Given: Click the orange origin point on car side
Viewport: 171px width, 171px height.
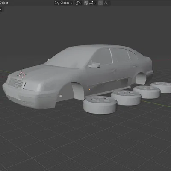Looking at the screenshot, I should pos(89,89).
